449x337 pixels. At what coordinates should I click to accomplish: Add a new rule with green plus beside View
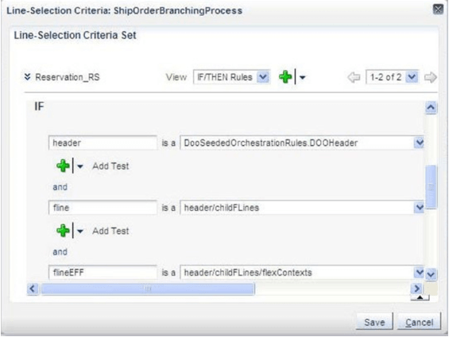(x=285, y=77)
